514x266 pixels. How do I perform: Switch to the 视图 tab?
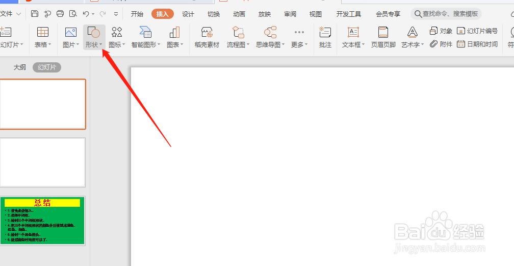(x=315, y=14)
